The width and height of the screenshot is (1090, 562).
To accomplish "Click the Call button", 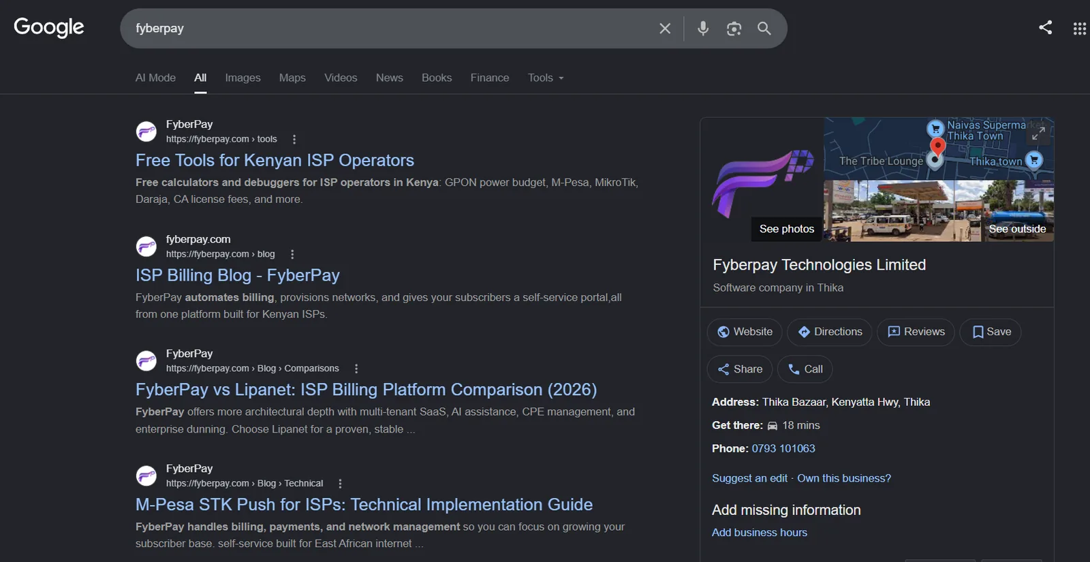I will click(x=805, y=369).
